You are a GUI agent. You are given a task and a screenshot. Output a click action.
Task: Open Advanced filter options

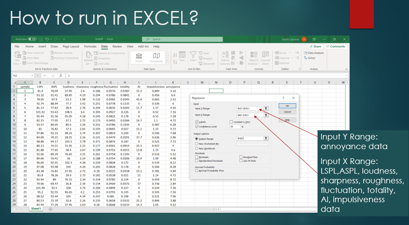pos(206,64)
